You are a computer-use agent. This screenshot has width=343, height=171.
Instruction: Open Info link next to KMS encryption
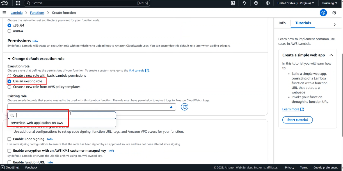pyautogui.click(x=111, y=151)
